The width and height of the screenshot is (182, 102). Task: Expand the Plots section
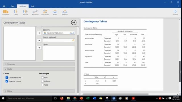coord(39,91)
